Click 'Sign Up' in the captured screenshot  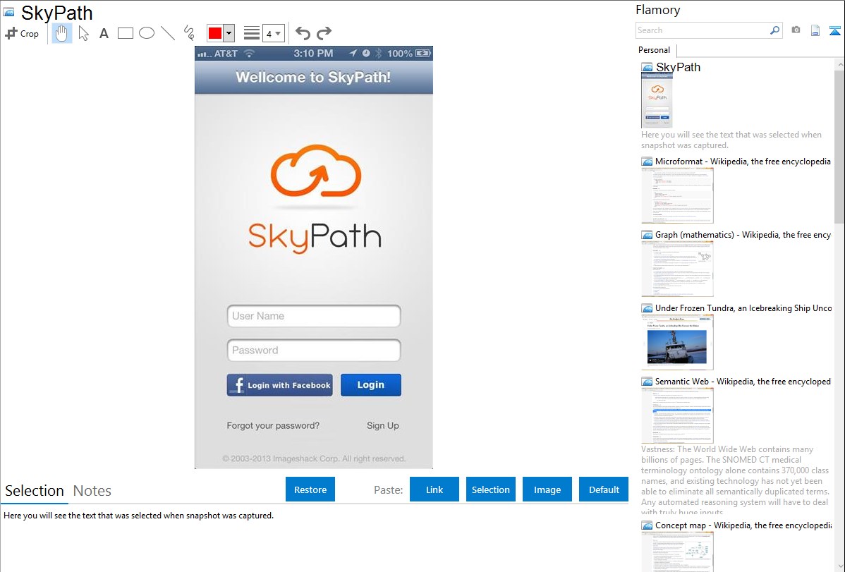tap(383, 425)
